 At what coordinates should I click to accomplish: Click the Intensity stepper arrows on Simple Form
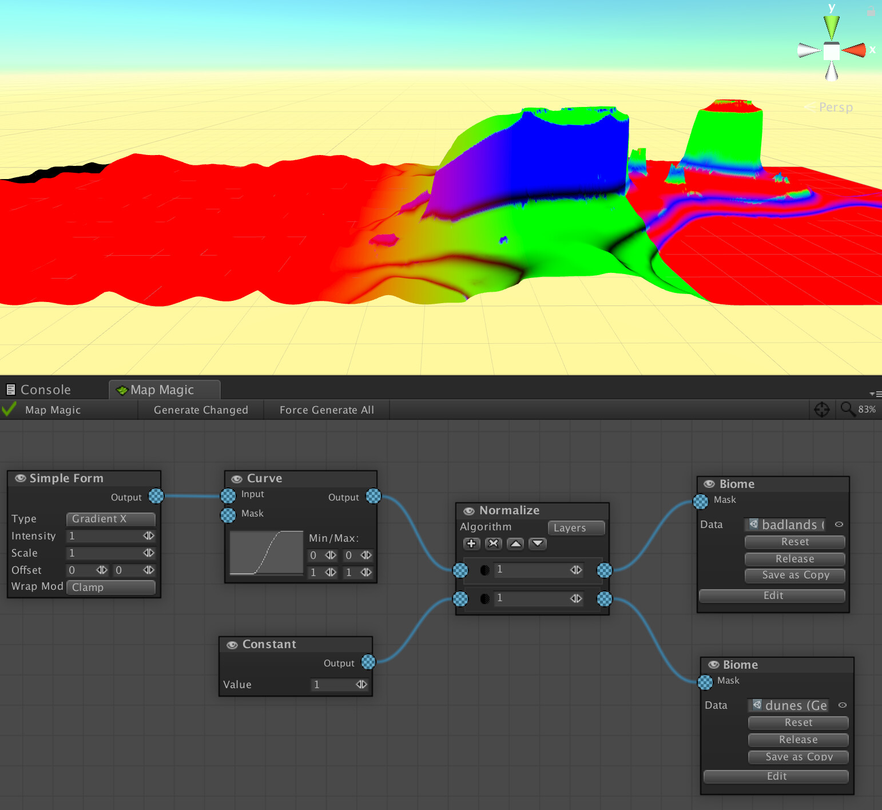[x=148, y=536]
